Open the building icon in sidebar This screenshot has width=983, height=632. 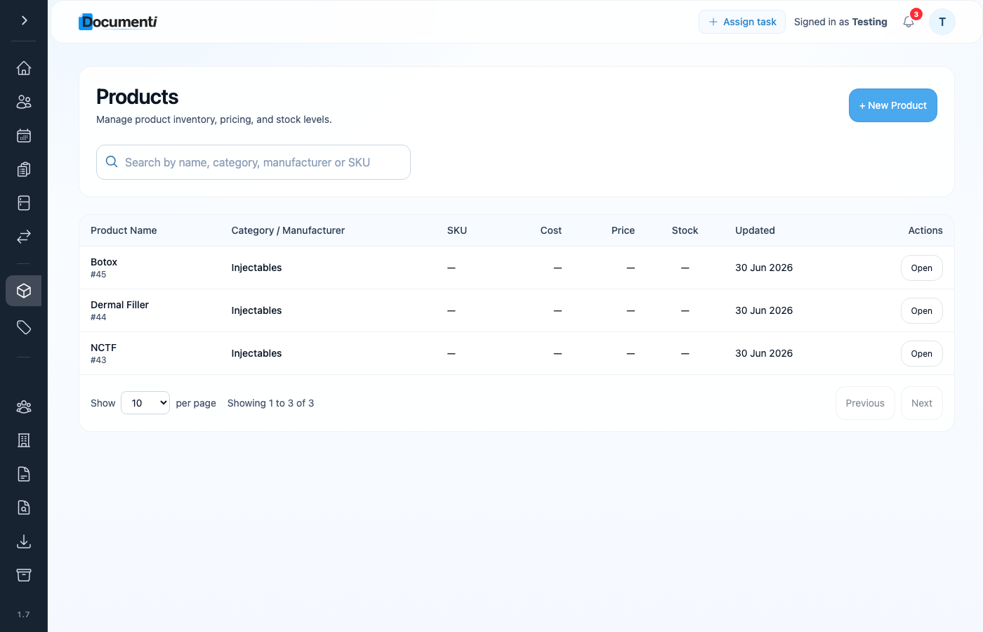click(x=24, y=440)
